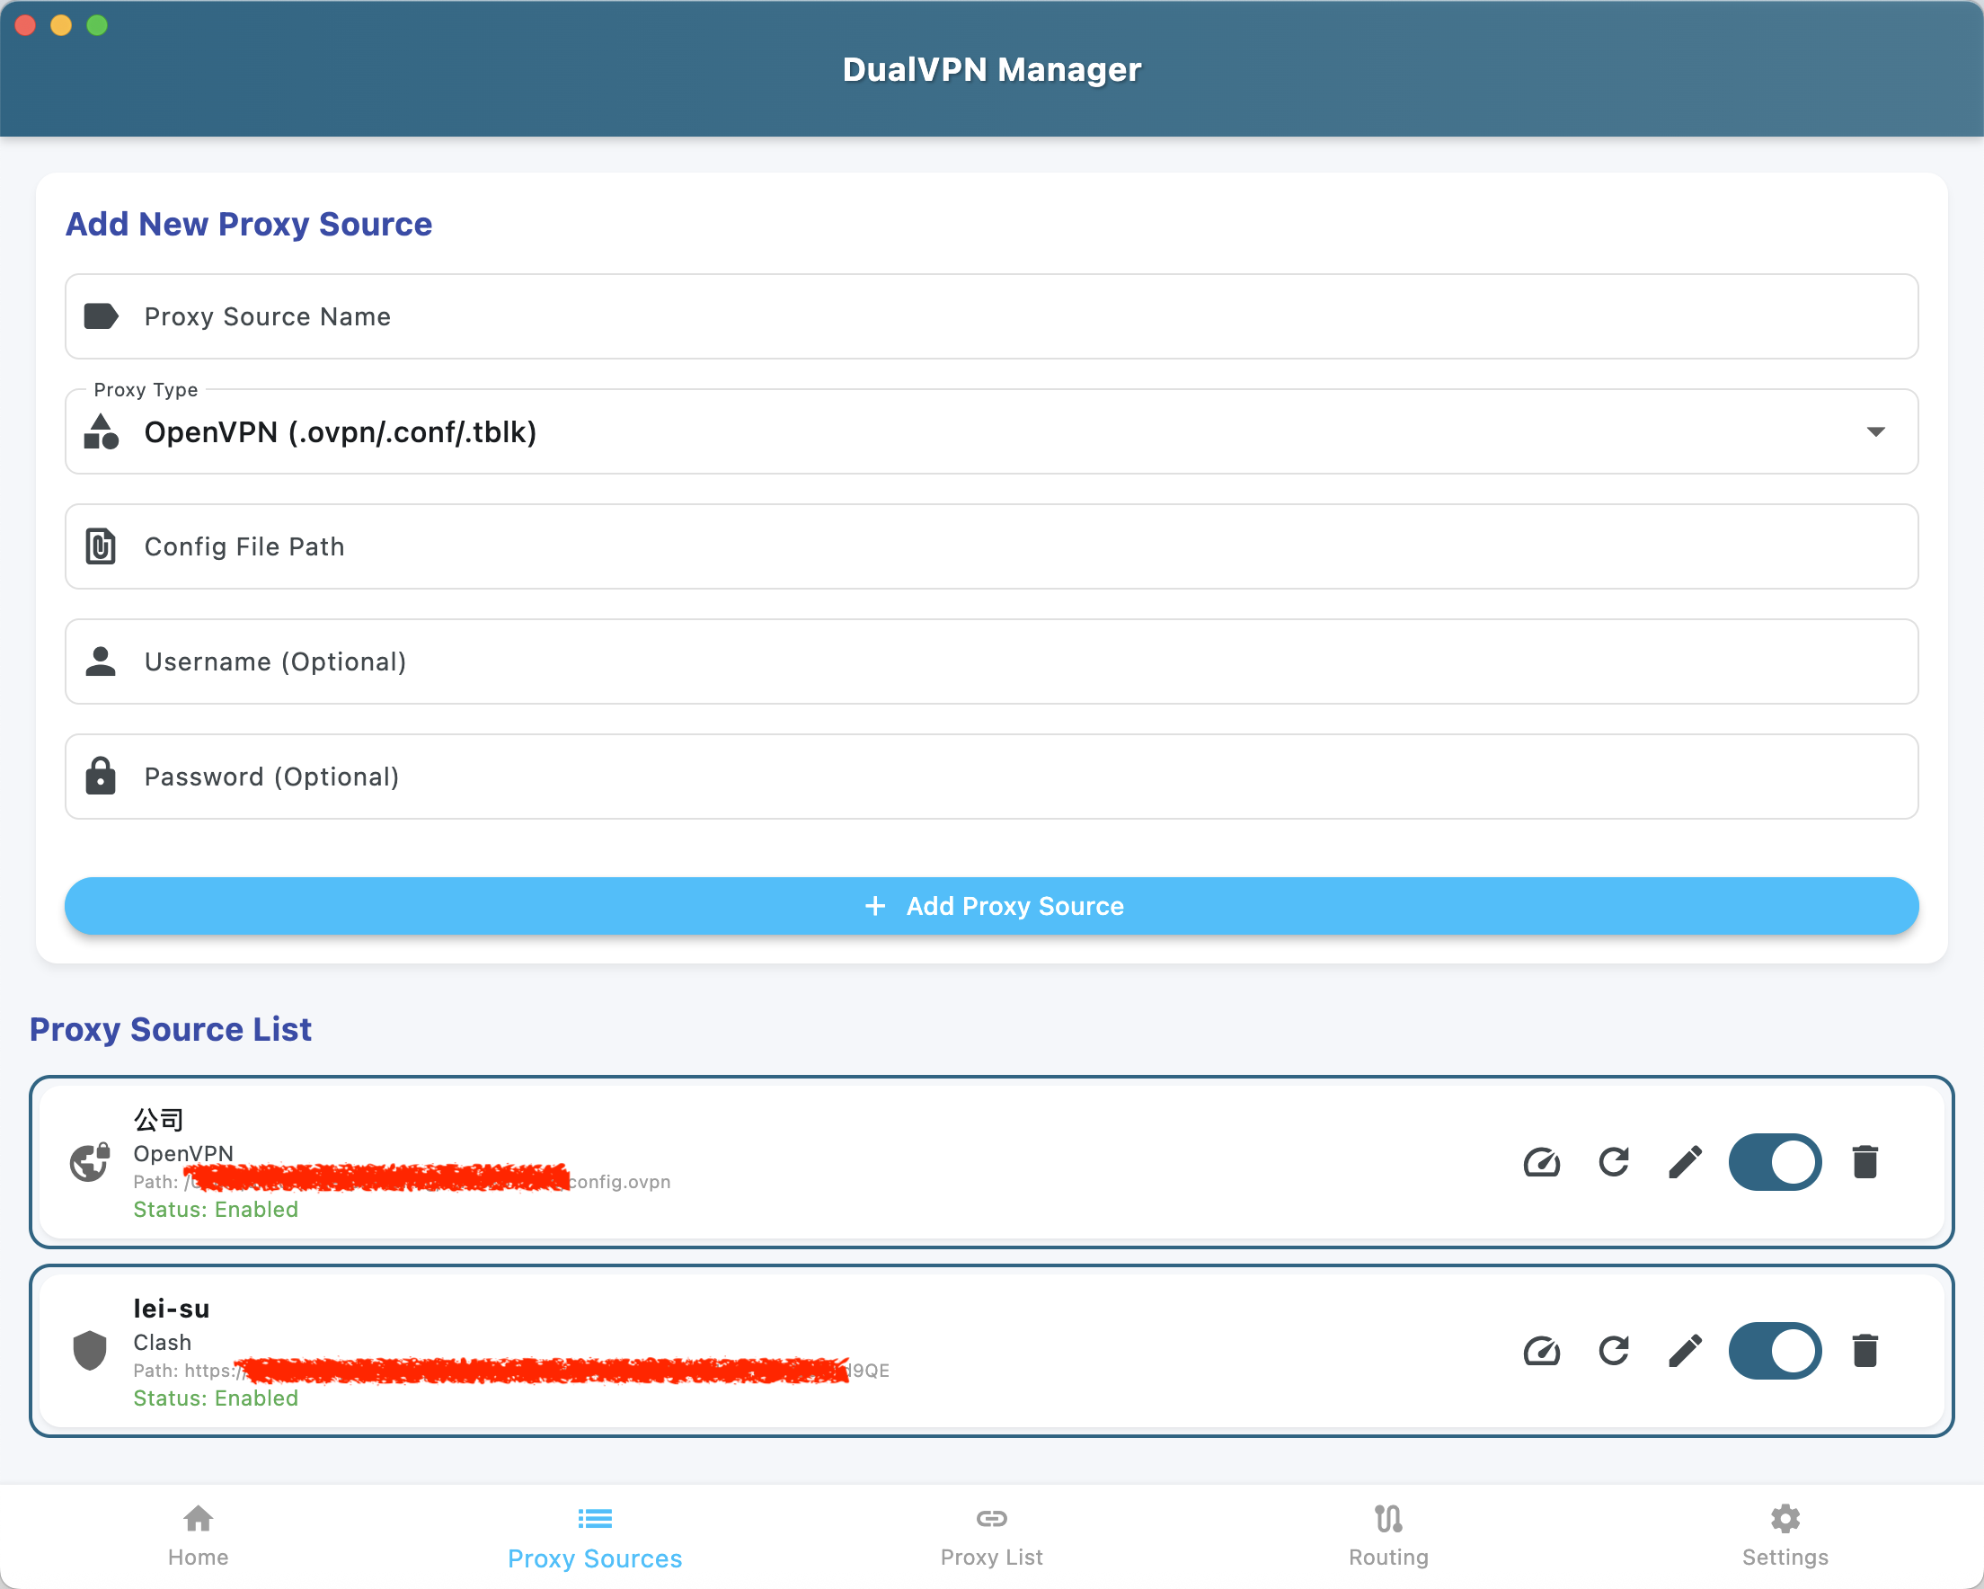Open the Proxy Type dropdown

point(990,431)
